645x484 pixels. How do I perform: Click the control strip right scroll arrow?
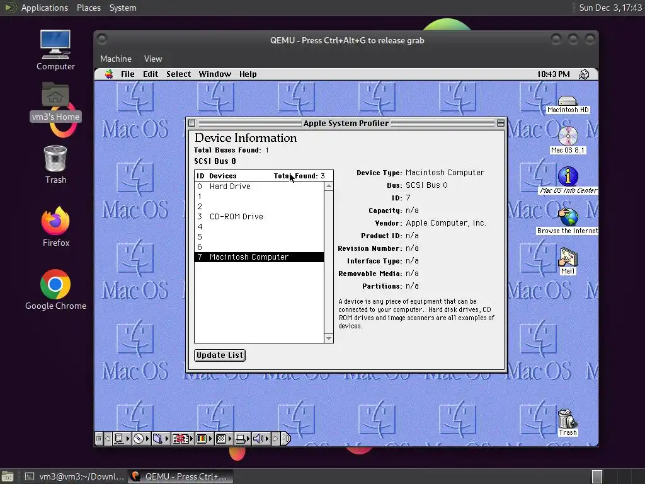(275, 439)
